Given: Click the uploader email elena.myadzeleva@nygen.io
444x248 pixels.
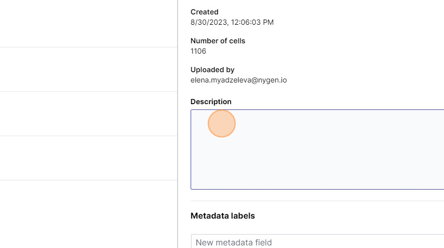Looking at the screenshot, I should tap(239, 80).
